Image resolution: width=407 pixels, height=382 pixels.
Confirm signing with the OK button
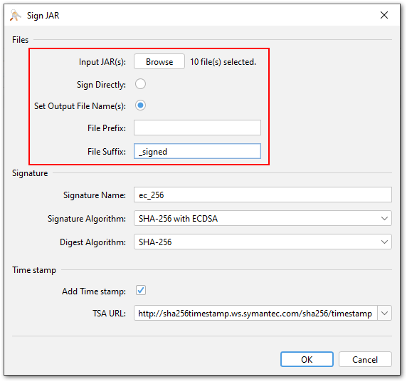coord(307,359)
